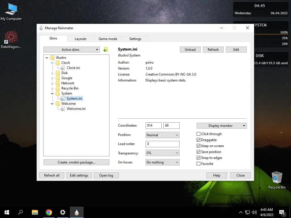The height and width of the screenshot is (218, 291).
Task: Click Create .rmskin package button
Action: pos(76,162)
